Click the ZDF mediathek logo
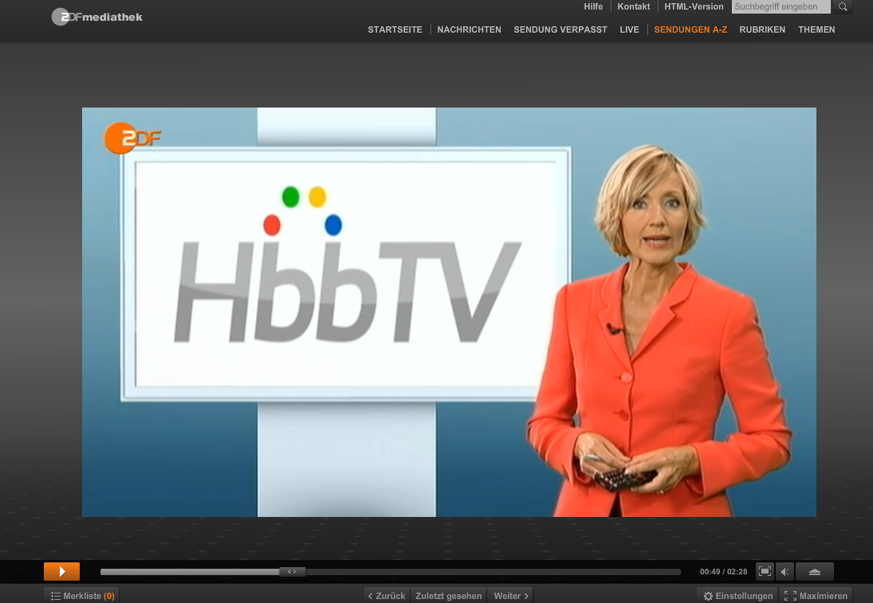The width and height of the screenshot is (873, 603). [x=97, y=17]
